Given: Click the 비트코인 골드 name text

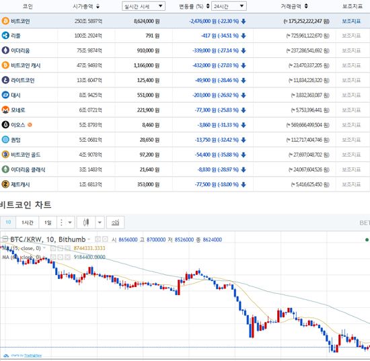Looking at the screenshot, I should pyautogui.click(x=26, y=155).
